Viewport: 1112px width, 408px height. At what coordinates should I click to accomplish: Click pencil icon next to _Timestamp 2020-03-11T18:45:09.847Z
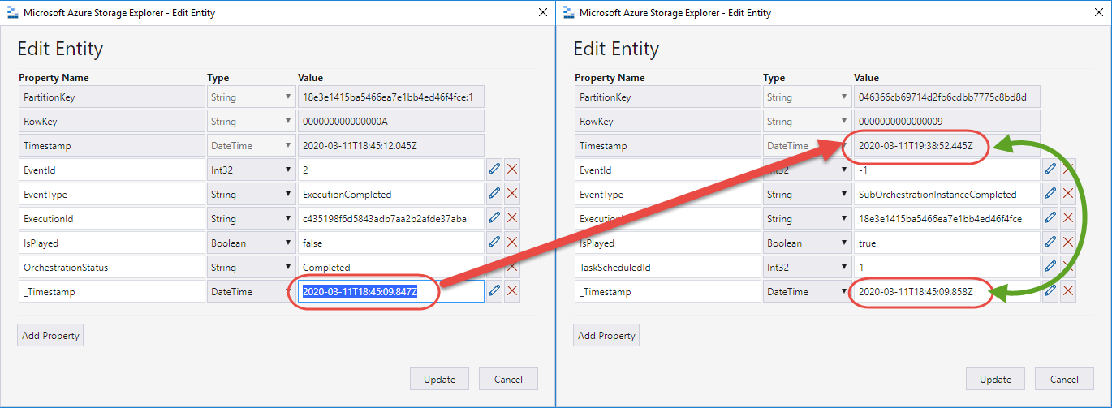pos(494,291)
